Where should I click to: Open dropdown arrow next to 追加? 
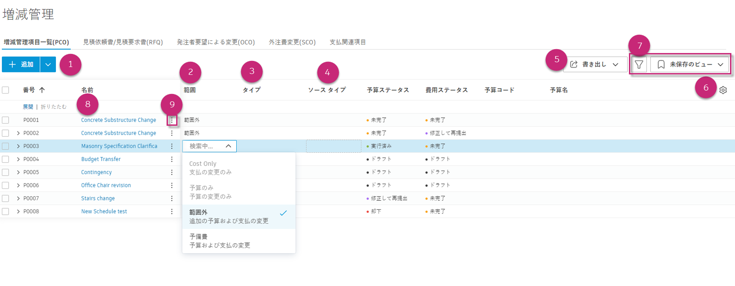coord(48,65)
